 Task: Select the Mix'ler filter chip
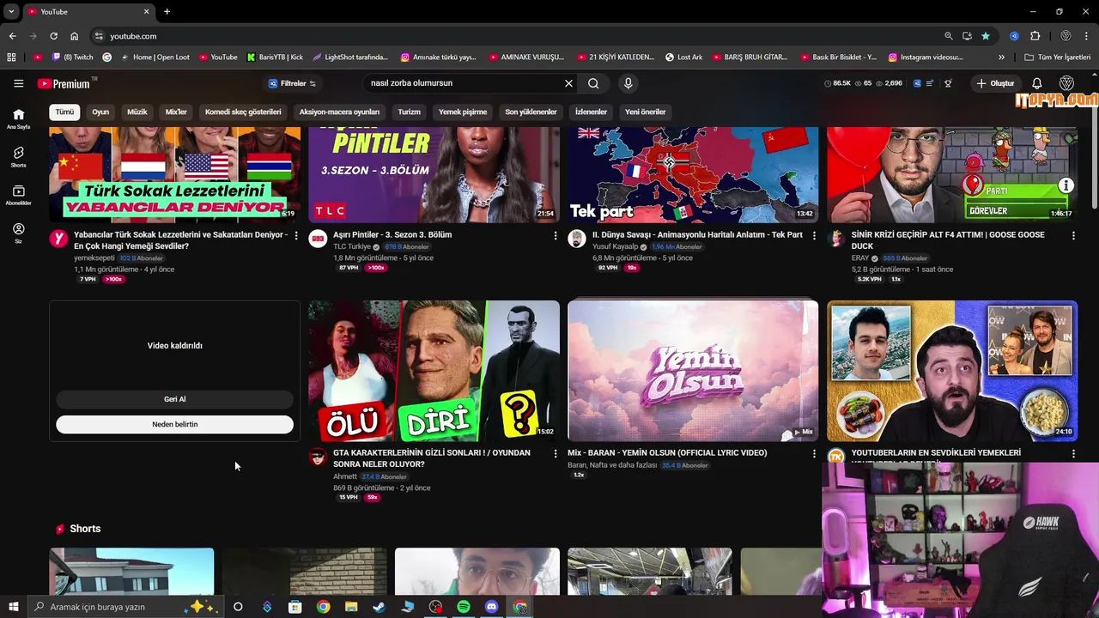pyautogui.click(x=176, y=112)
